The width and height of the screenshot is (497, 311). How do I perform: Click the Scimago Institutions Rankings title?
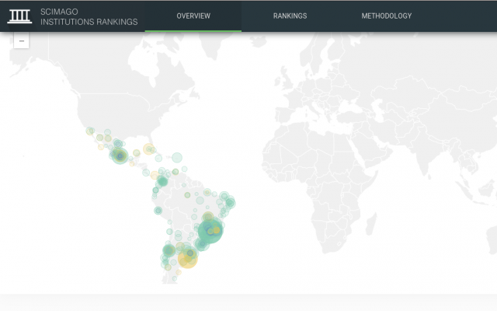(89, 17)
